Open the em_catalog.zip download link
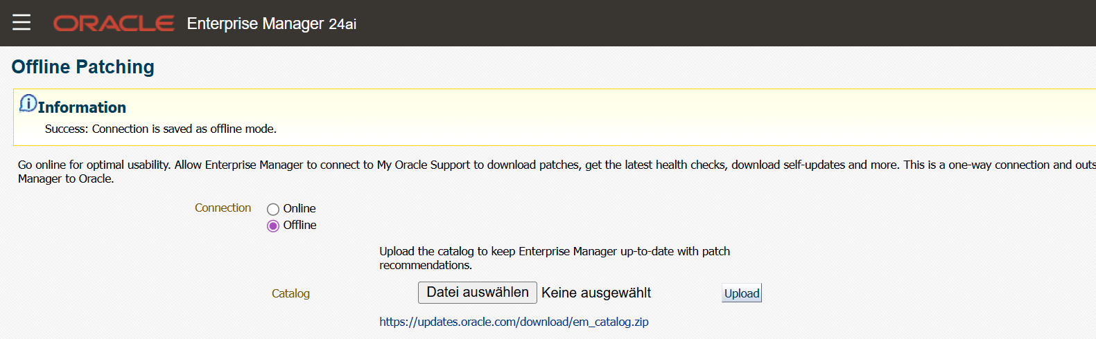Viewport: 1096px width, 339px height. (x=514, y=322)
